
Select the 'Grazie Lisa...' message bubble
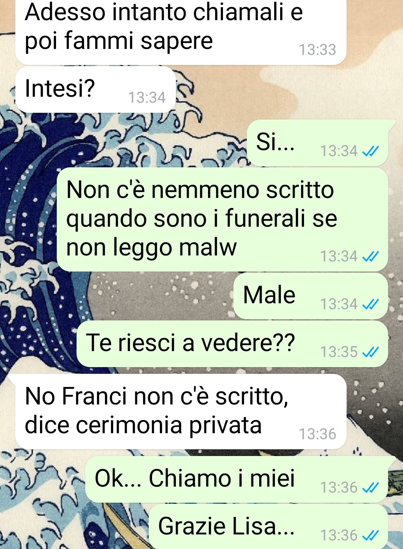[x=268, y=527]
